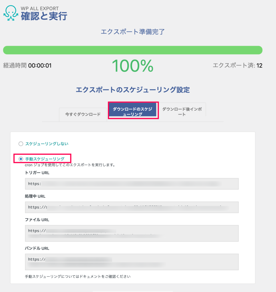Screen dimensions: 276x292
Task: Click the 手動スケジューリング label text
Action: pyautogui.click(x=45, y=159)
